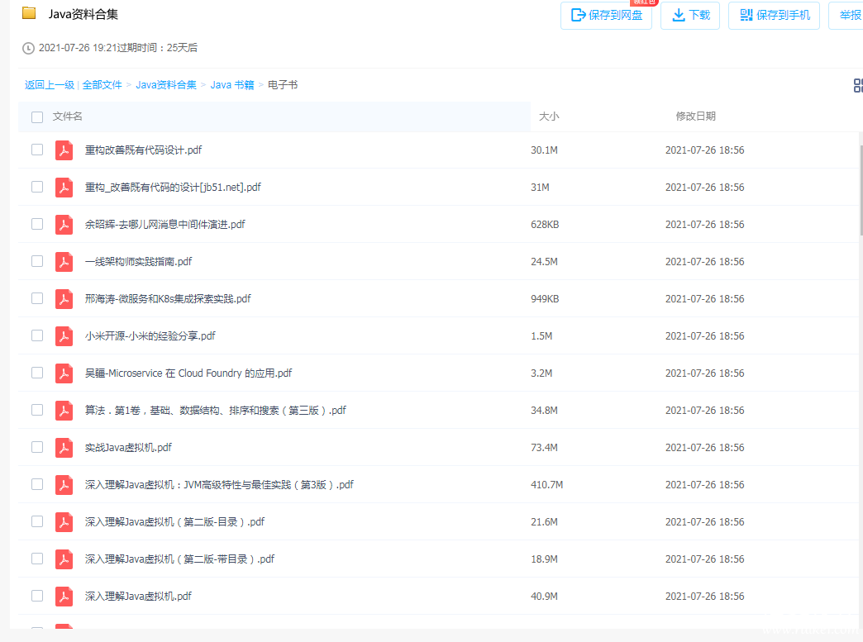
Task: Sort by the 文件名 column header
Action: click(68, 116)
